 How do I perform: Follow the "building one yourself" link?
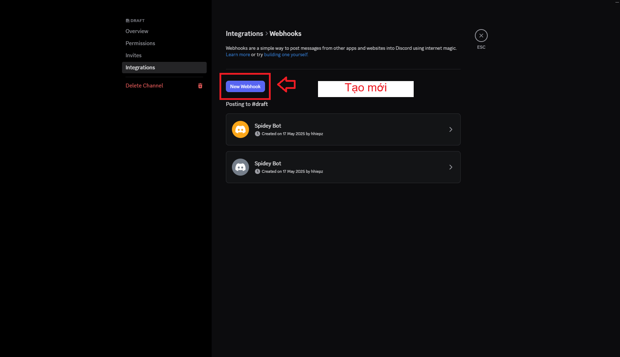[286, 55]
